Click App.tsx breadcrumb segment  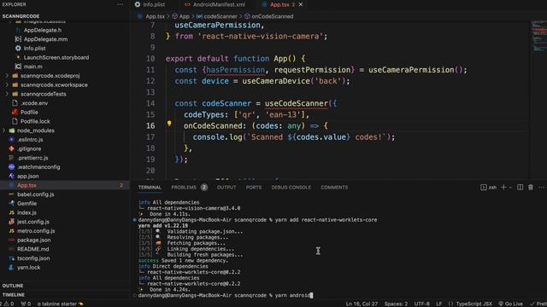(155, 16)
